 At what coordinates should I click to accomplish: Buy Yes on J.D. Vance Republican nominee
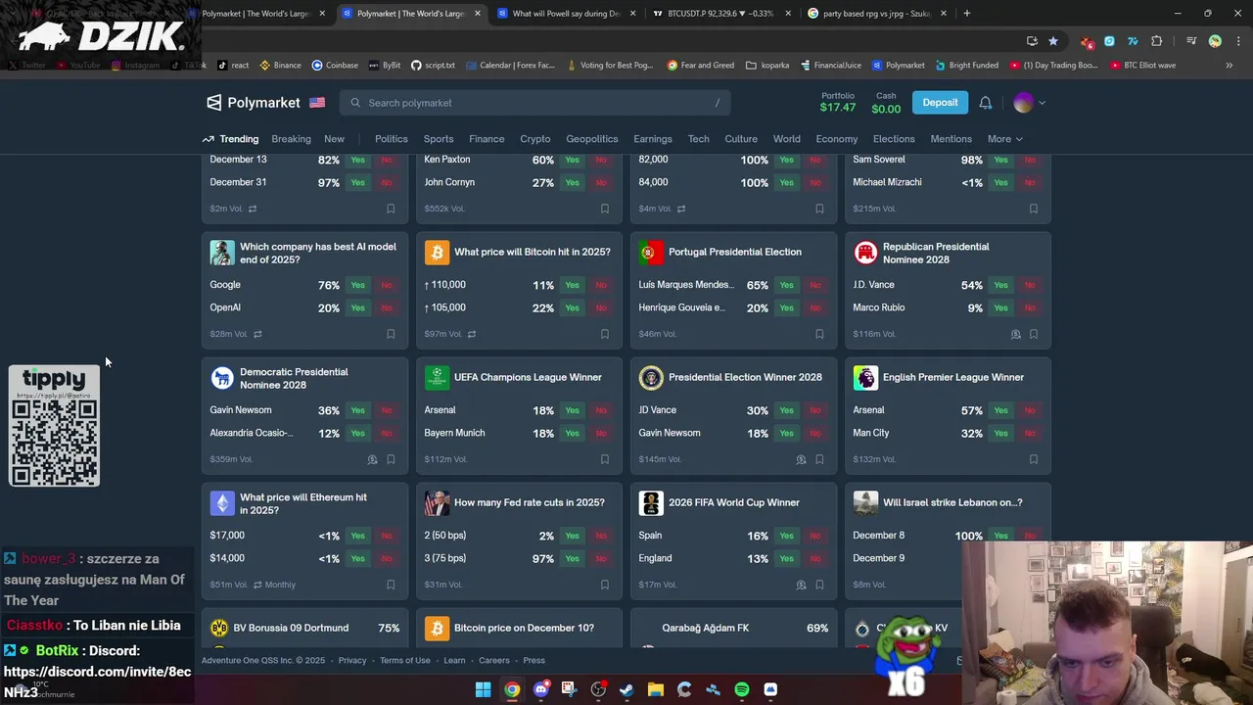[x=1000, y=285]
